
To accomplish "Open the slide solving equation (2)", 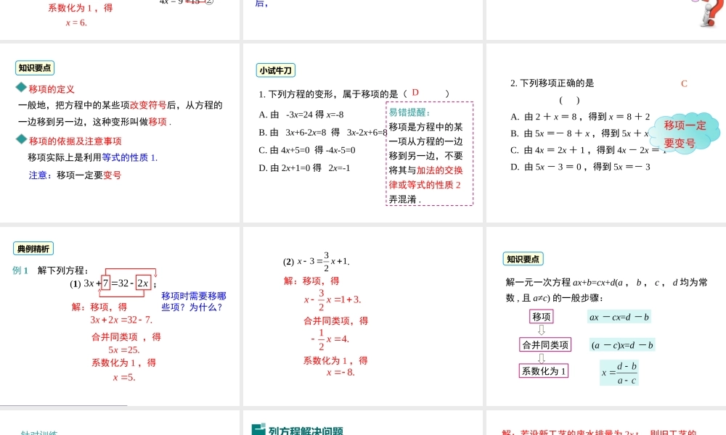I will tap(362, 316).
